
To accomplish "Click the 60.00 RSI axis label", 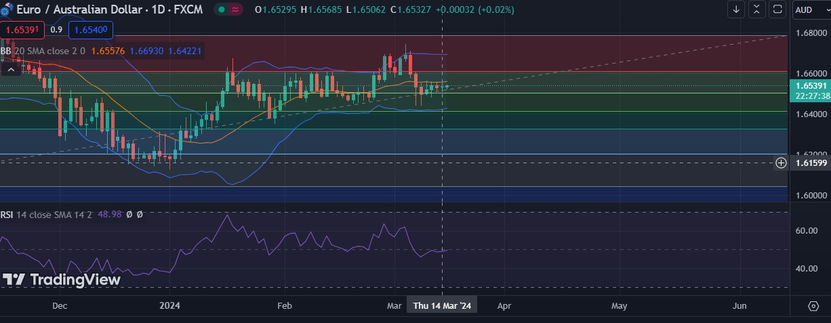I will pyautogui.click(x=807, y=231).
